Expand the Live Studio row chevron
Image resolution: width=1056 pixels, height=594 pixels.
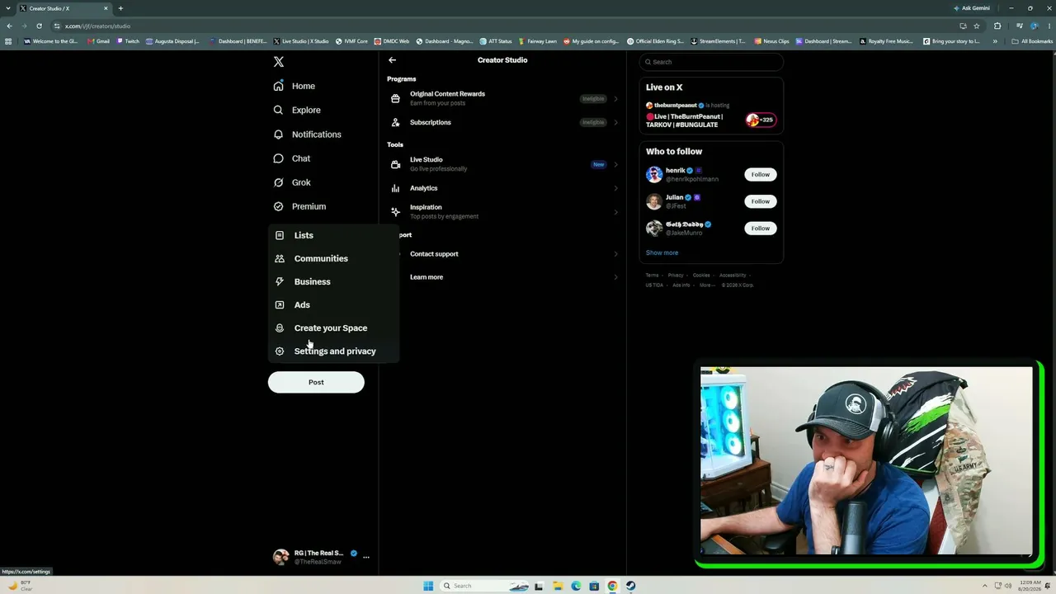click(615, 164)
